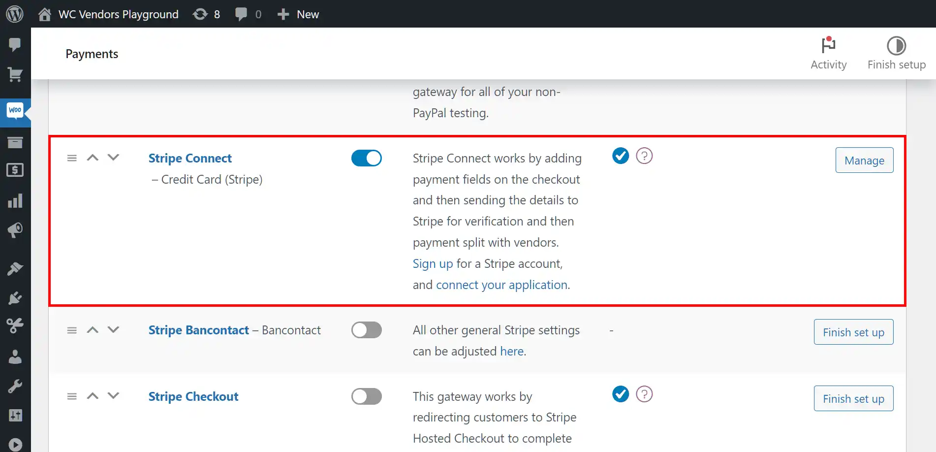The image size is (936, 452).
Task: Open the Products archive sidebar icon
Action: [15, 143]
